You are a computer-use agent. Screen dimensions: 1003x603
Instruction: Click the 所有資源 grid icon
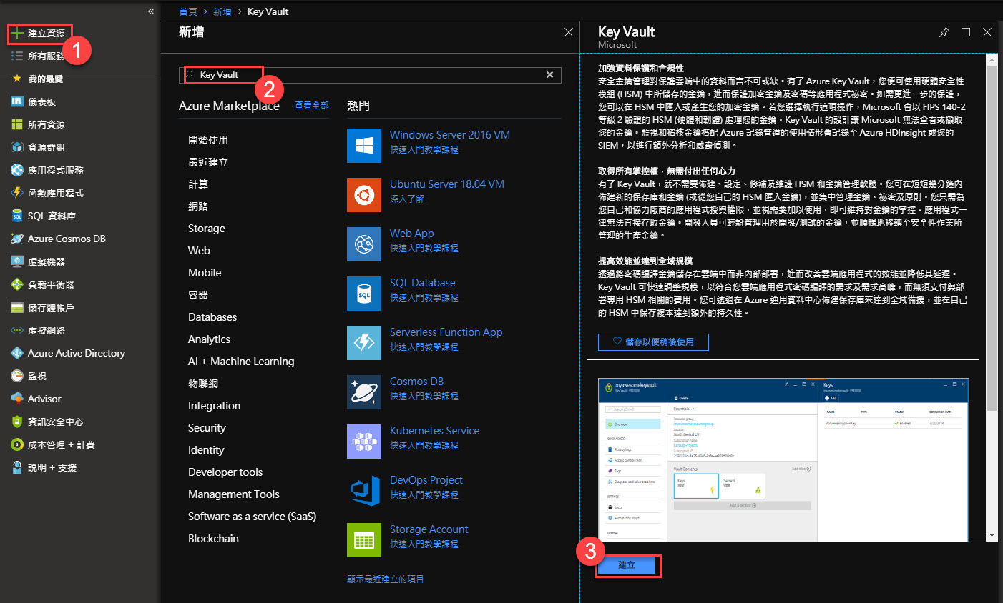[x=17, y=124]
